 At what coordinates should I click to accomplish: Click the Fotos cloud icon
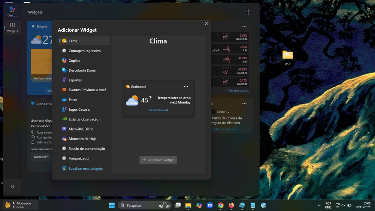pos(64,100)
